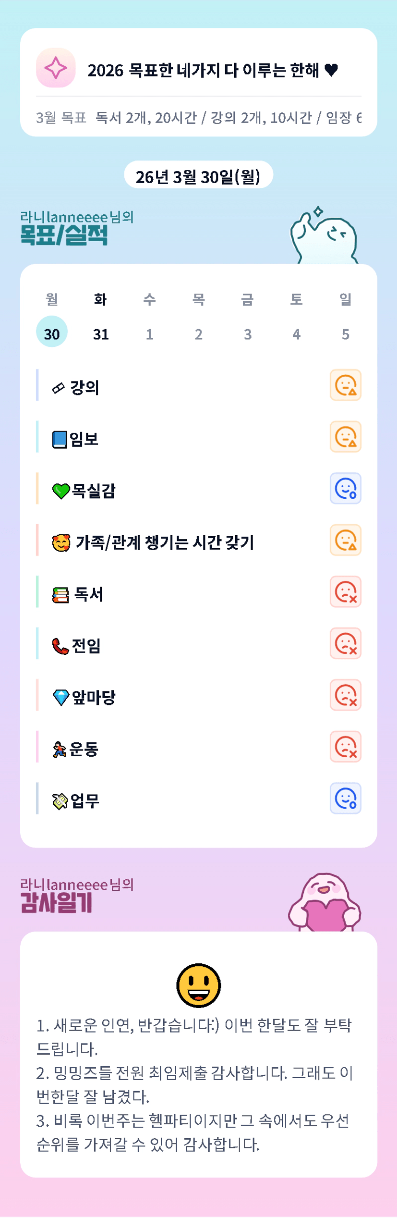Select Wednesday 1 in the week row
This screenshot has width=397, height=1218.
coord(150,333)
